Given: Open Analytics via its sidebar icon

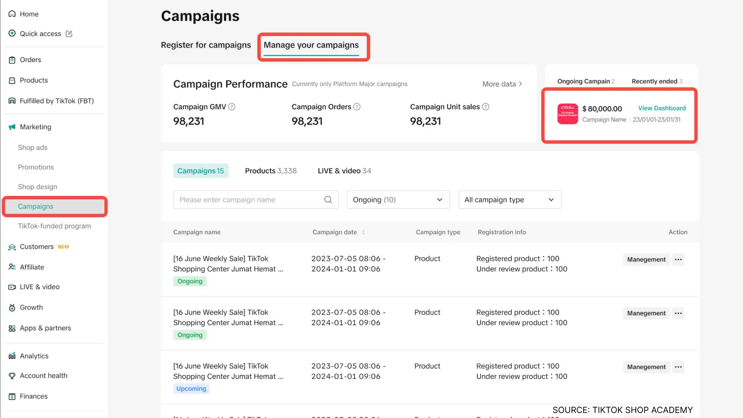Looking at the screenshot, I should (x=11, y=356).
